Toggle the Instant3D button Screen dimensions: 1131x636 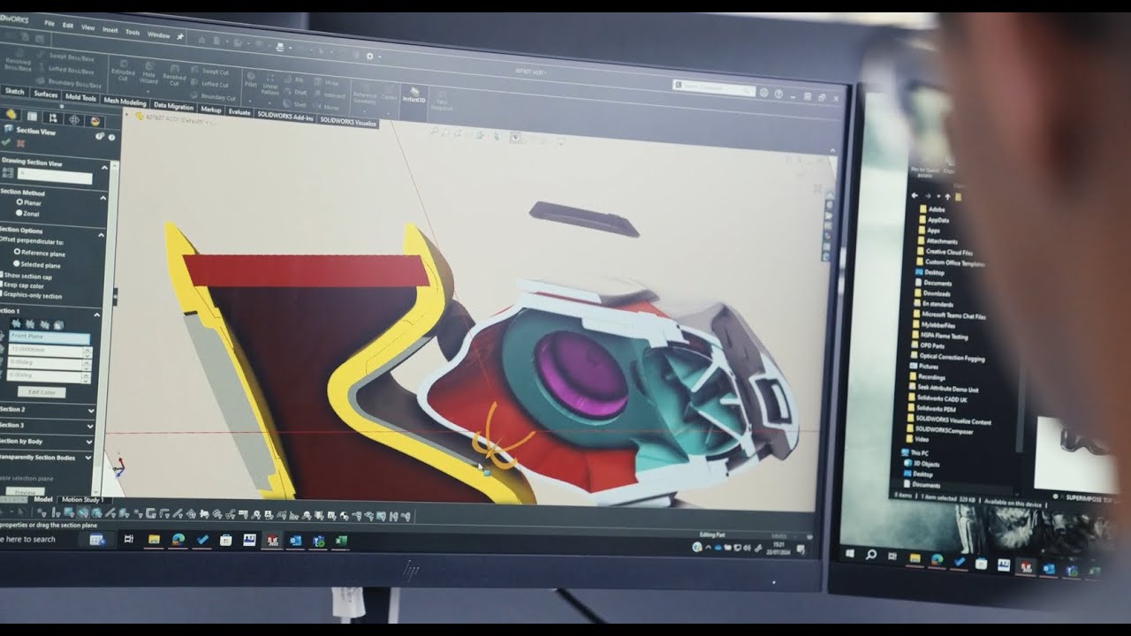point(414,95)
